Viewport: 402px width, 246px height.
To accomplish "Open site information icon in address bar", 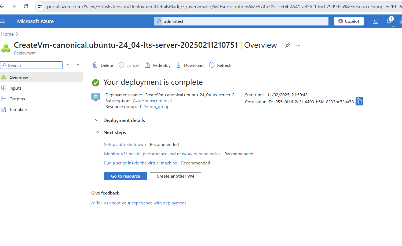I will [x=40, y=6].
